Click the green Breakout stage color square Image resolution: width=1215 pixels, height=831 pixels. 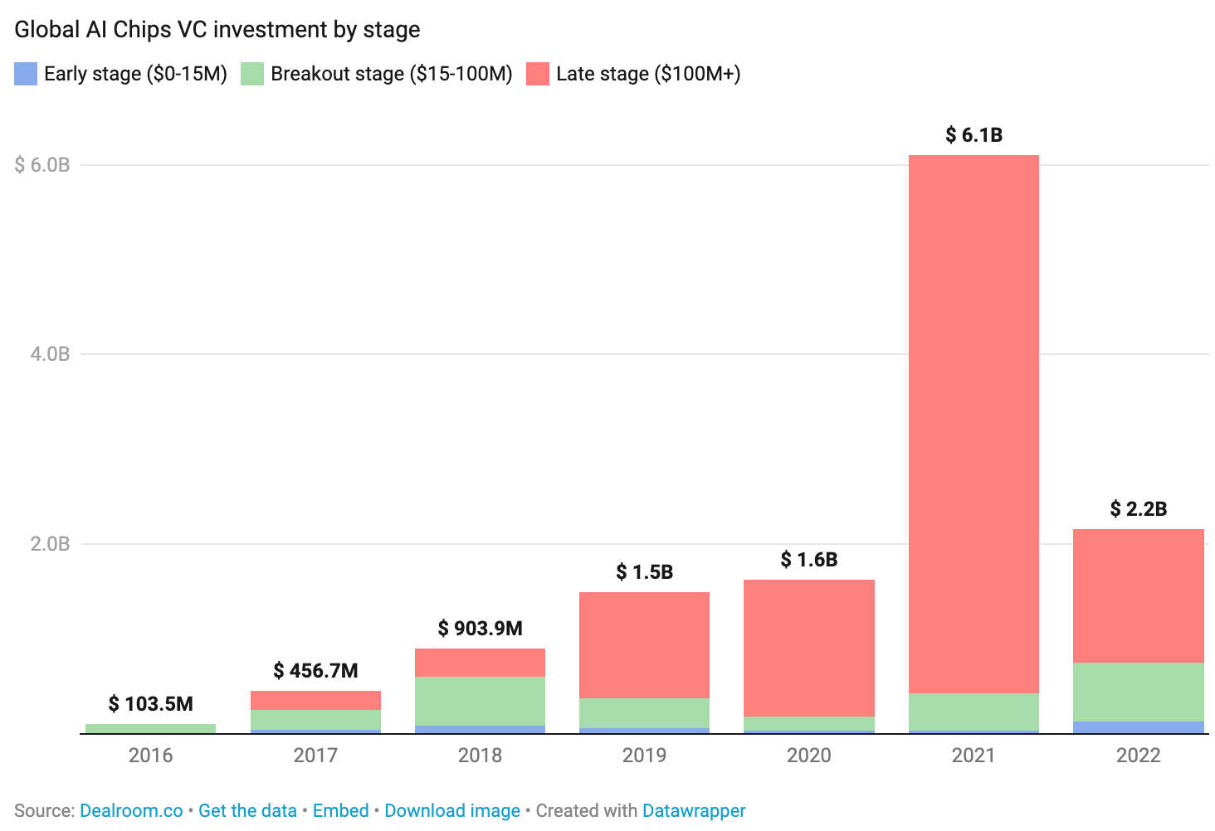tap(251, 74)
